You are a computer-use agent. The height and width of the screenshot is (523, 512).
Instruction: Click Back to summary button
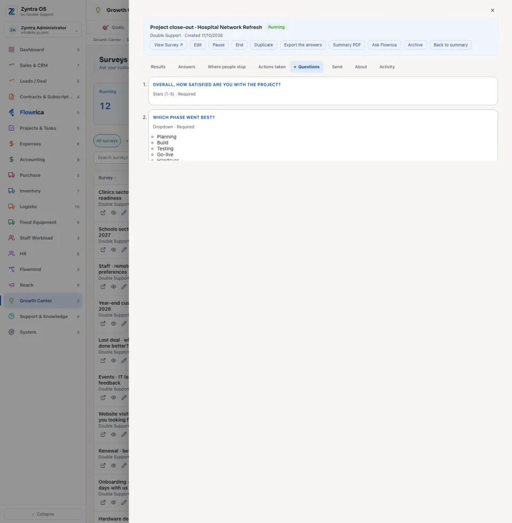(451, 45)
